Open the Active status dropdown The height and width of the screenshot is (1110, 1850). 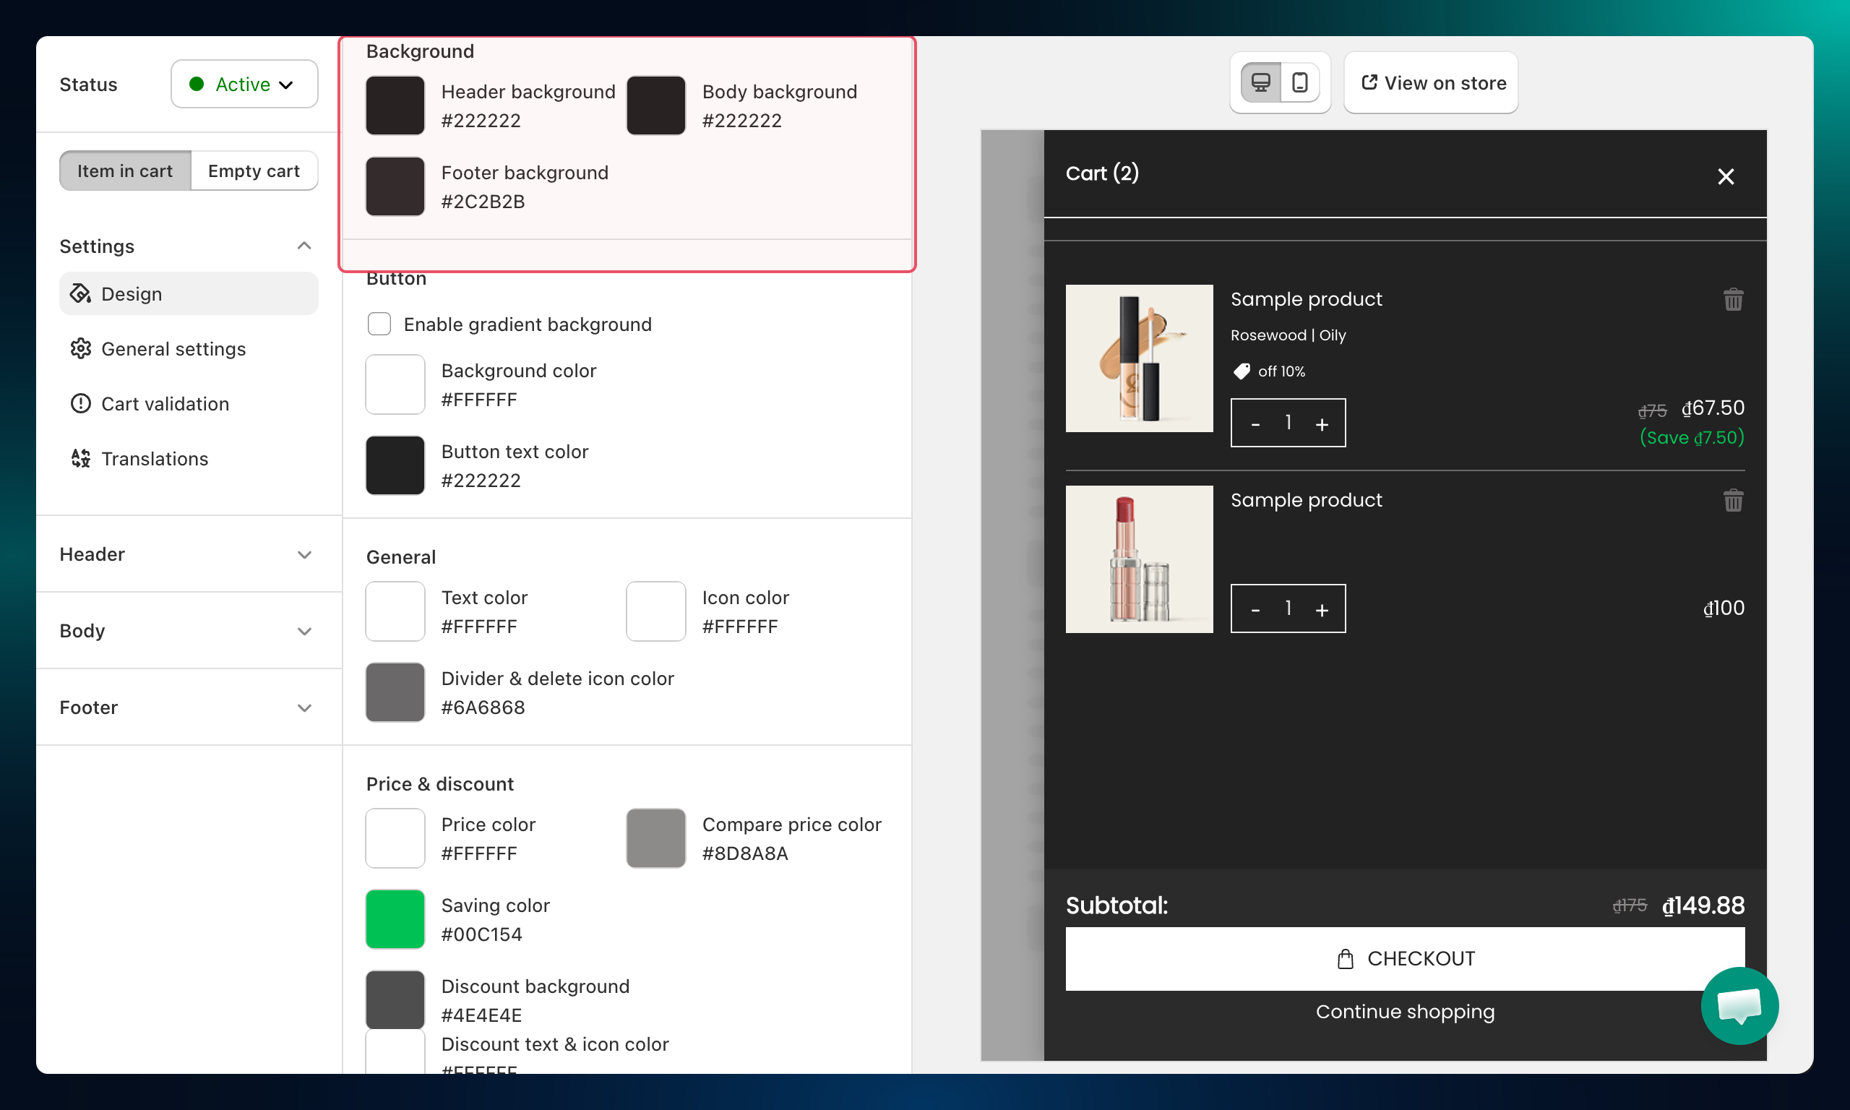(244, 84)
